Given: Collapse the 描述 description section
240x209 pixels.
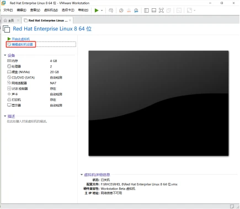Looking at the screenshot, I should (x=5, y=116).
